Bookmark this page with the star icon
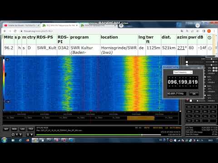Viewport: 218px width, 163px height. pos(198,31)
